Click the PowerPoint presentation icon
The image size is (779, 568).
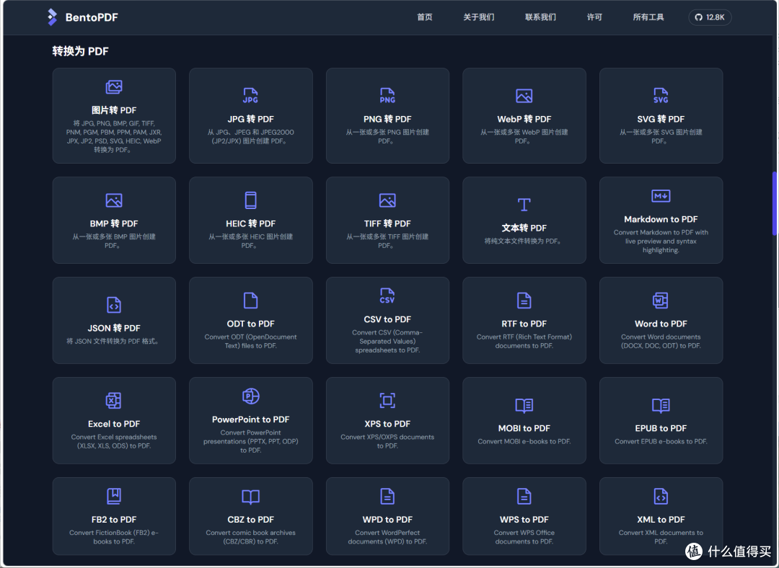tap(250, 396)
